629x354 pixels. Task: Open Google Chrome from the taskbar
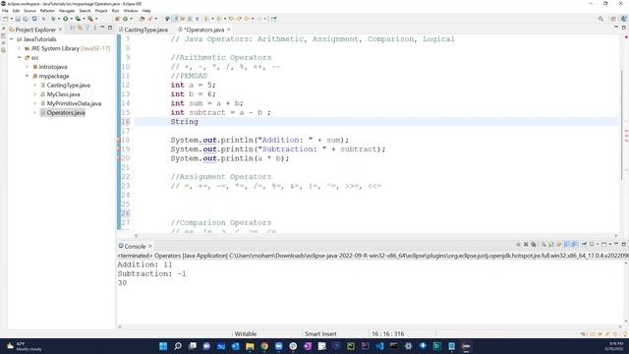coord(264,346)
